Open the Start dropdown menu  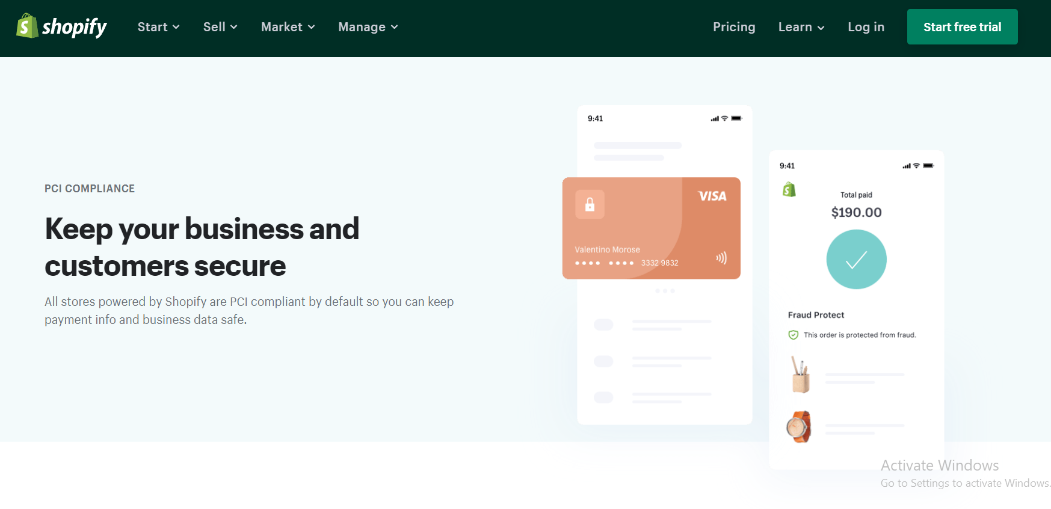pyautogui.click(x=159, y=27)
